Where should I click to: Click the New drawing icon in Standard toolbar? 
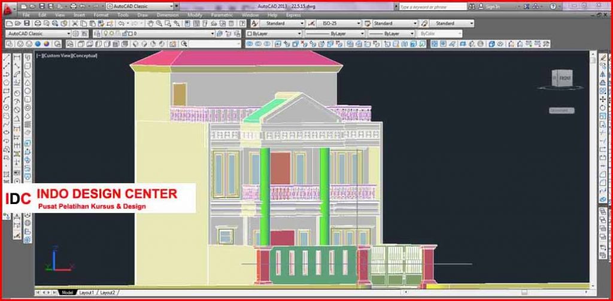coord(9,23)
